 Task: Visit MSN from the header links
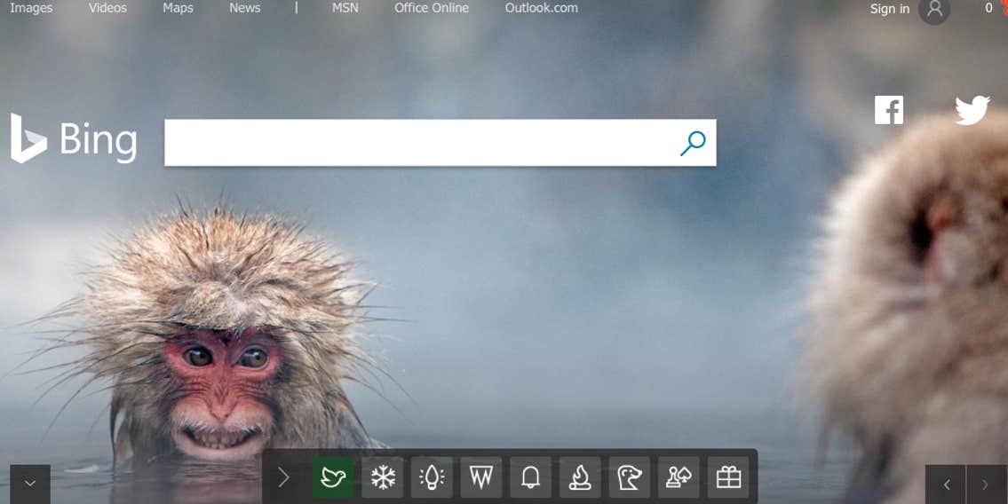pos(345,8)
